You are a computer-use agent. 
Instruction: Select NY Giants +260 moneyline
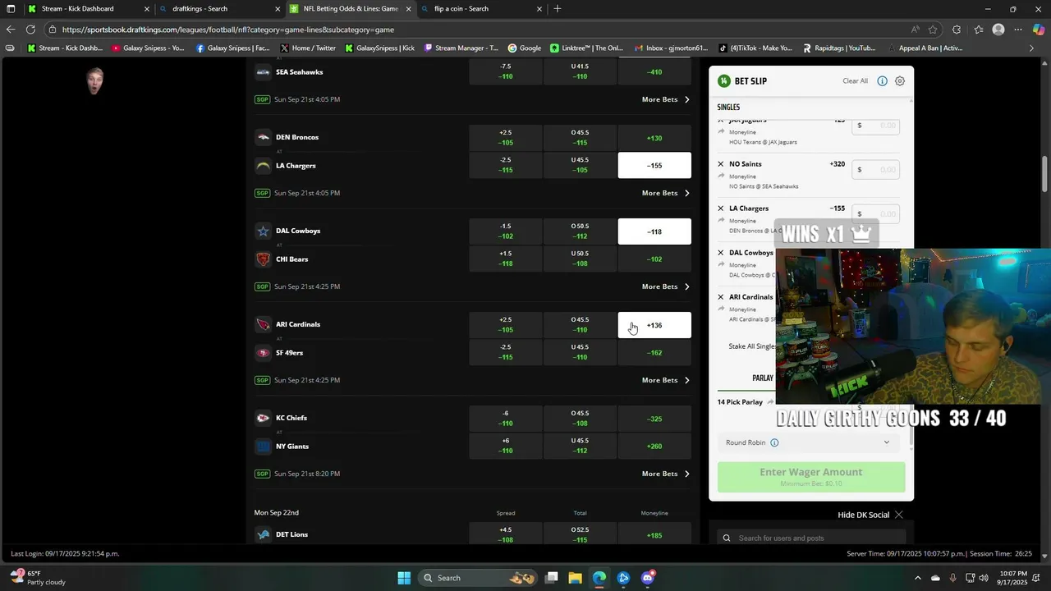(654, 447)
